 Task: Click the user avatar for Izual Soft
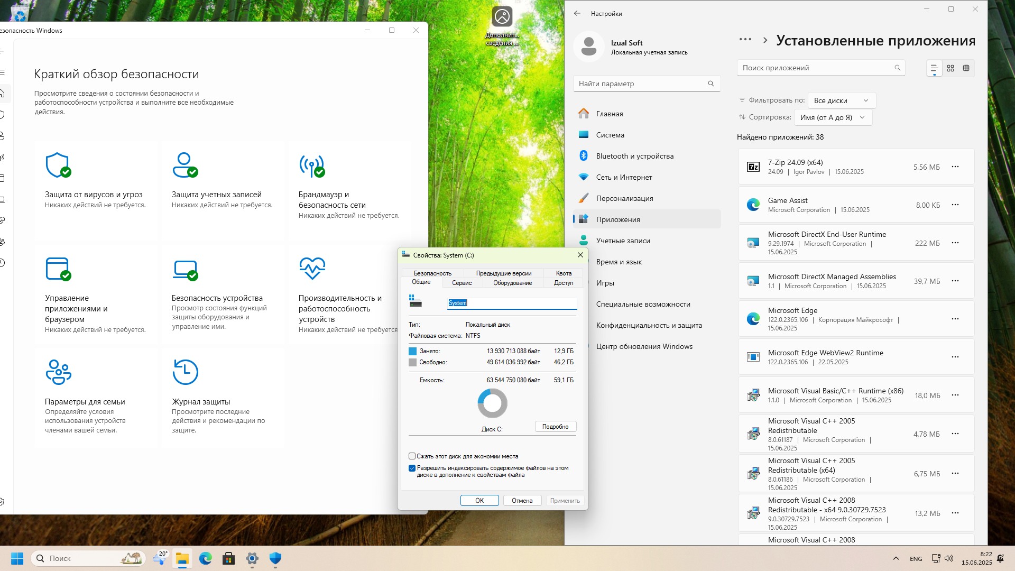point(588,47)
